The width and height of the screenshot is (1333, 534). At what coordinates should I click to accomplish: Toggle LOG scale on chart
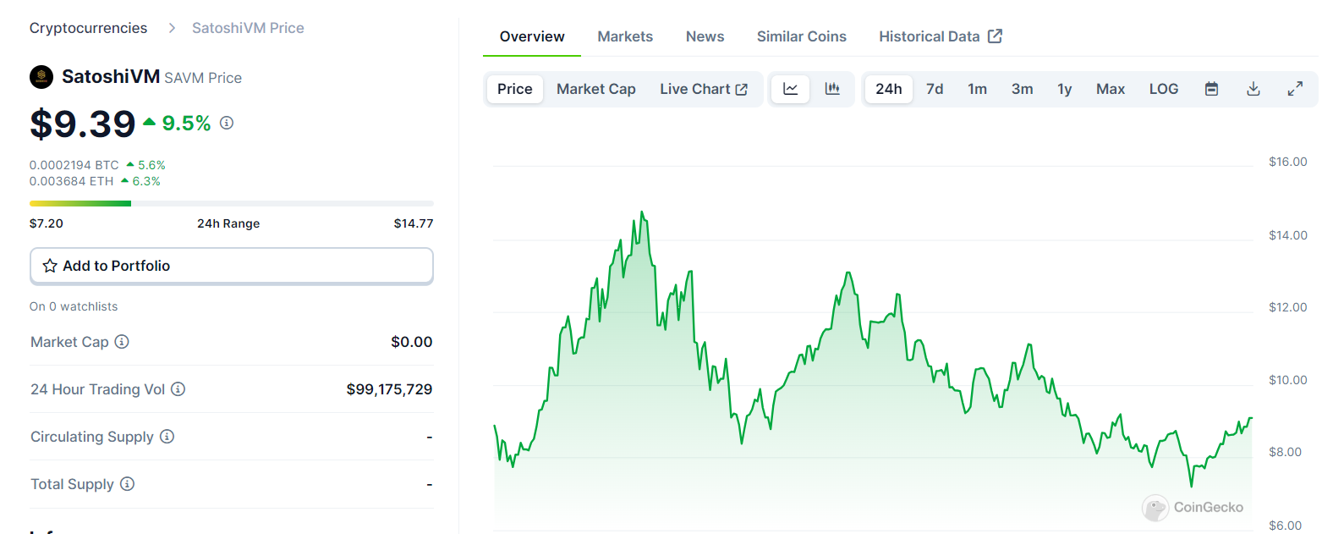[x=1163, y=89]
